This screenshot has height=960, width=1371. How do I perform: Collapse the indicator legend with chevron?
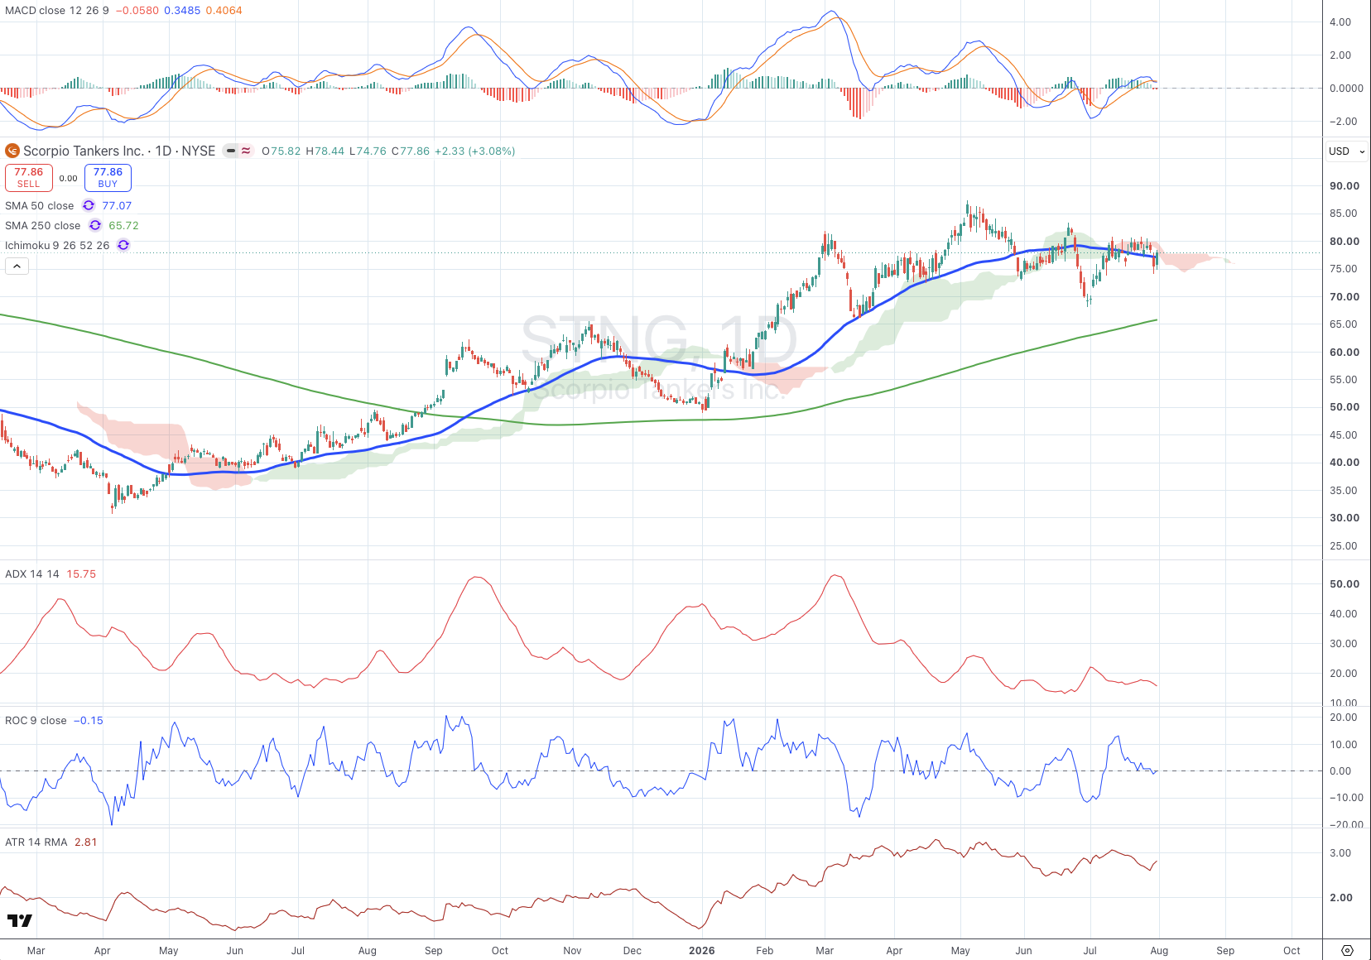[17, 266]
